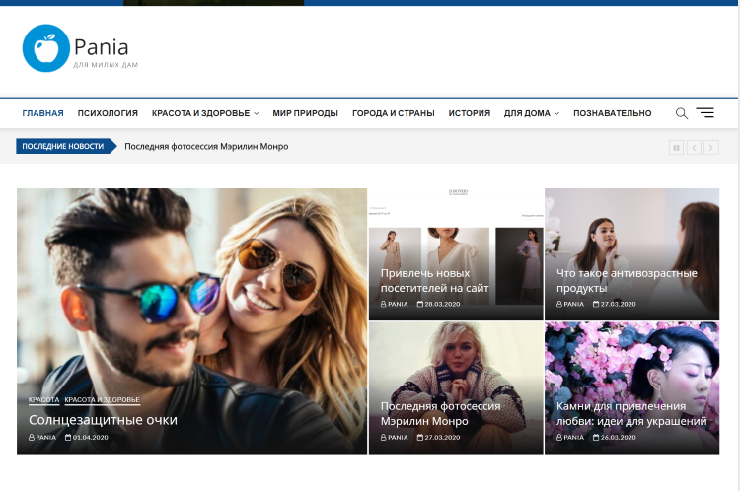Open the Солнцезащитные очки article title
This screenshot has width=740, height=491.
103,419
